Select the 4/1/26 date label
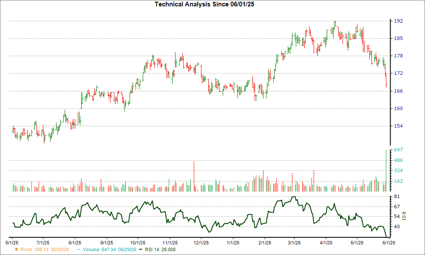This screenshot has width=425, height=255. 326,243
